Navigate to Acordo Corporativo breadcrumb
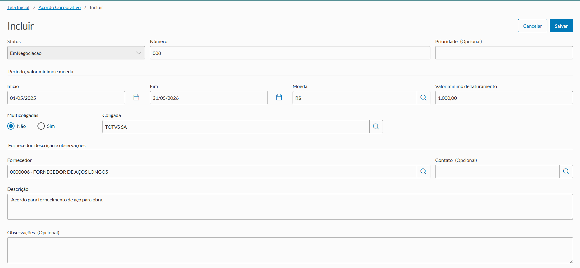The image size is (580, 268). pyautogui.click(x=60, y=7)
